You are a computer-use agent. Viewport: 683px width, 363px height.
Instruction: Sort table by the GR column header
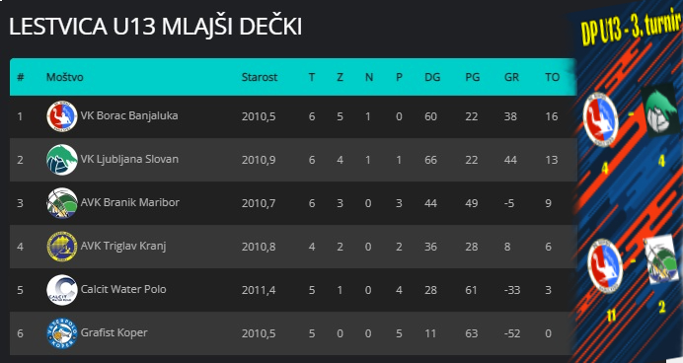(511, 77)
